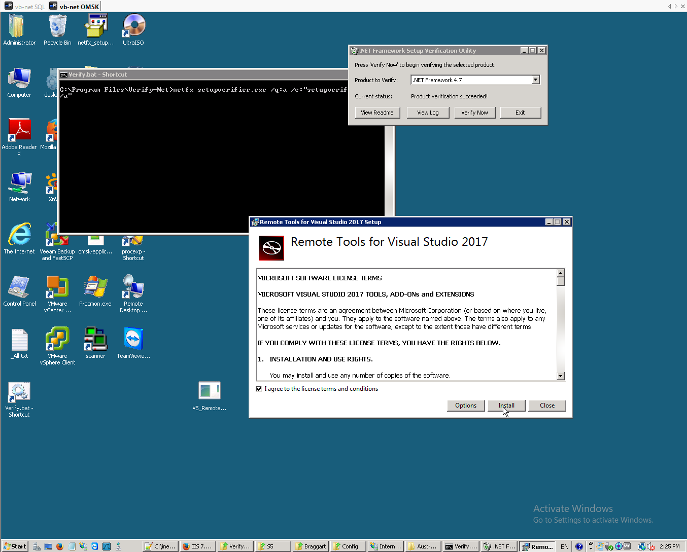Click the tab scroll left arrow
Screen dimensions: 687x552
670,7
